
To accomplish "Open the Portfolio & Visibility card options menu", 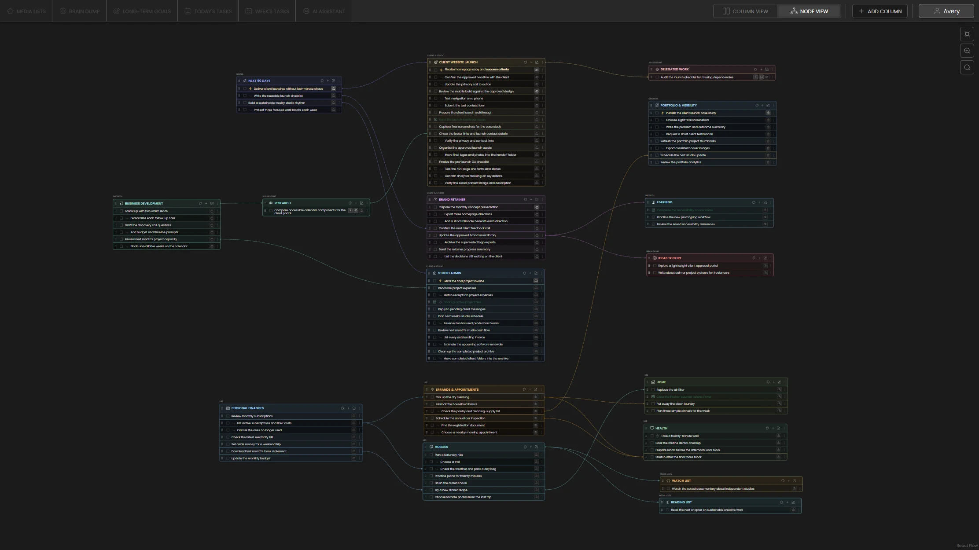I will (x=773, y=106).
